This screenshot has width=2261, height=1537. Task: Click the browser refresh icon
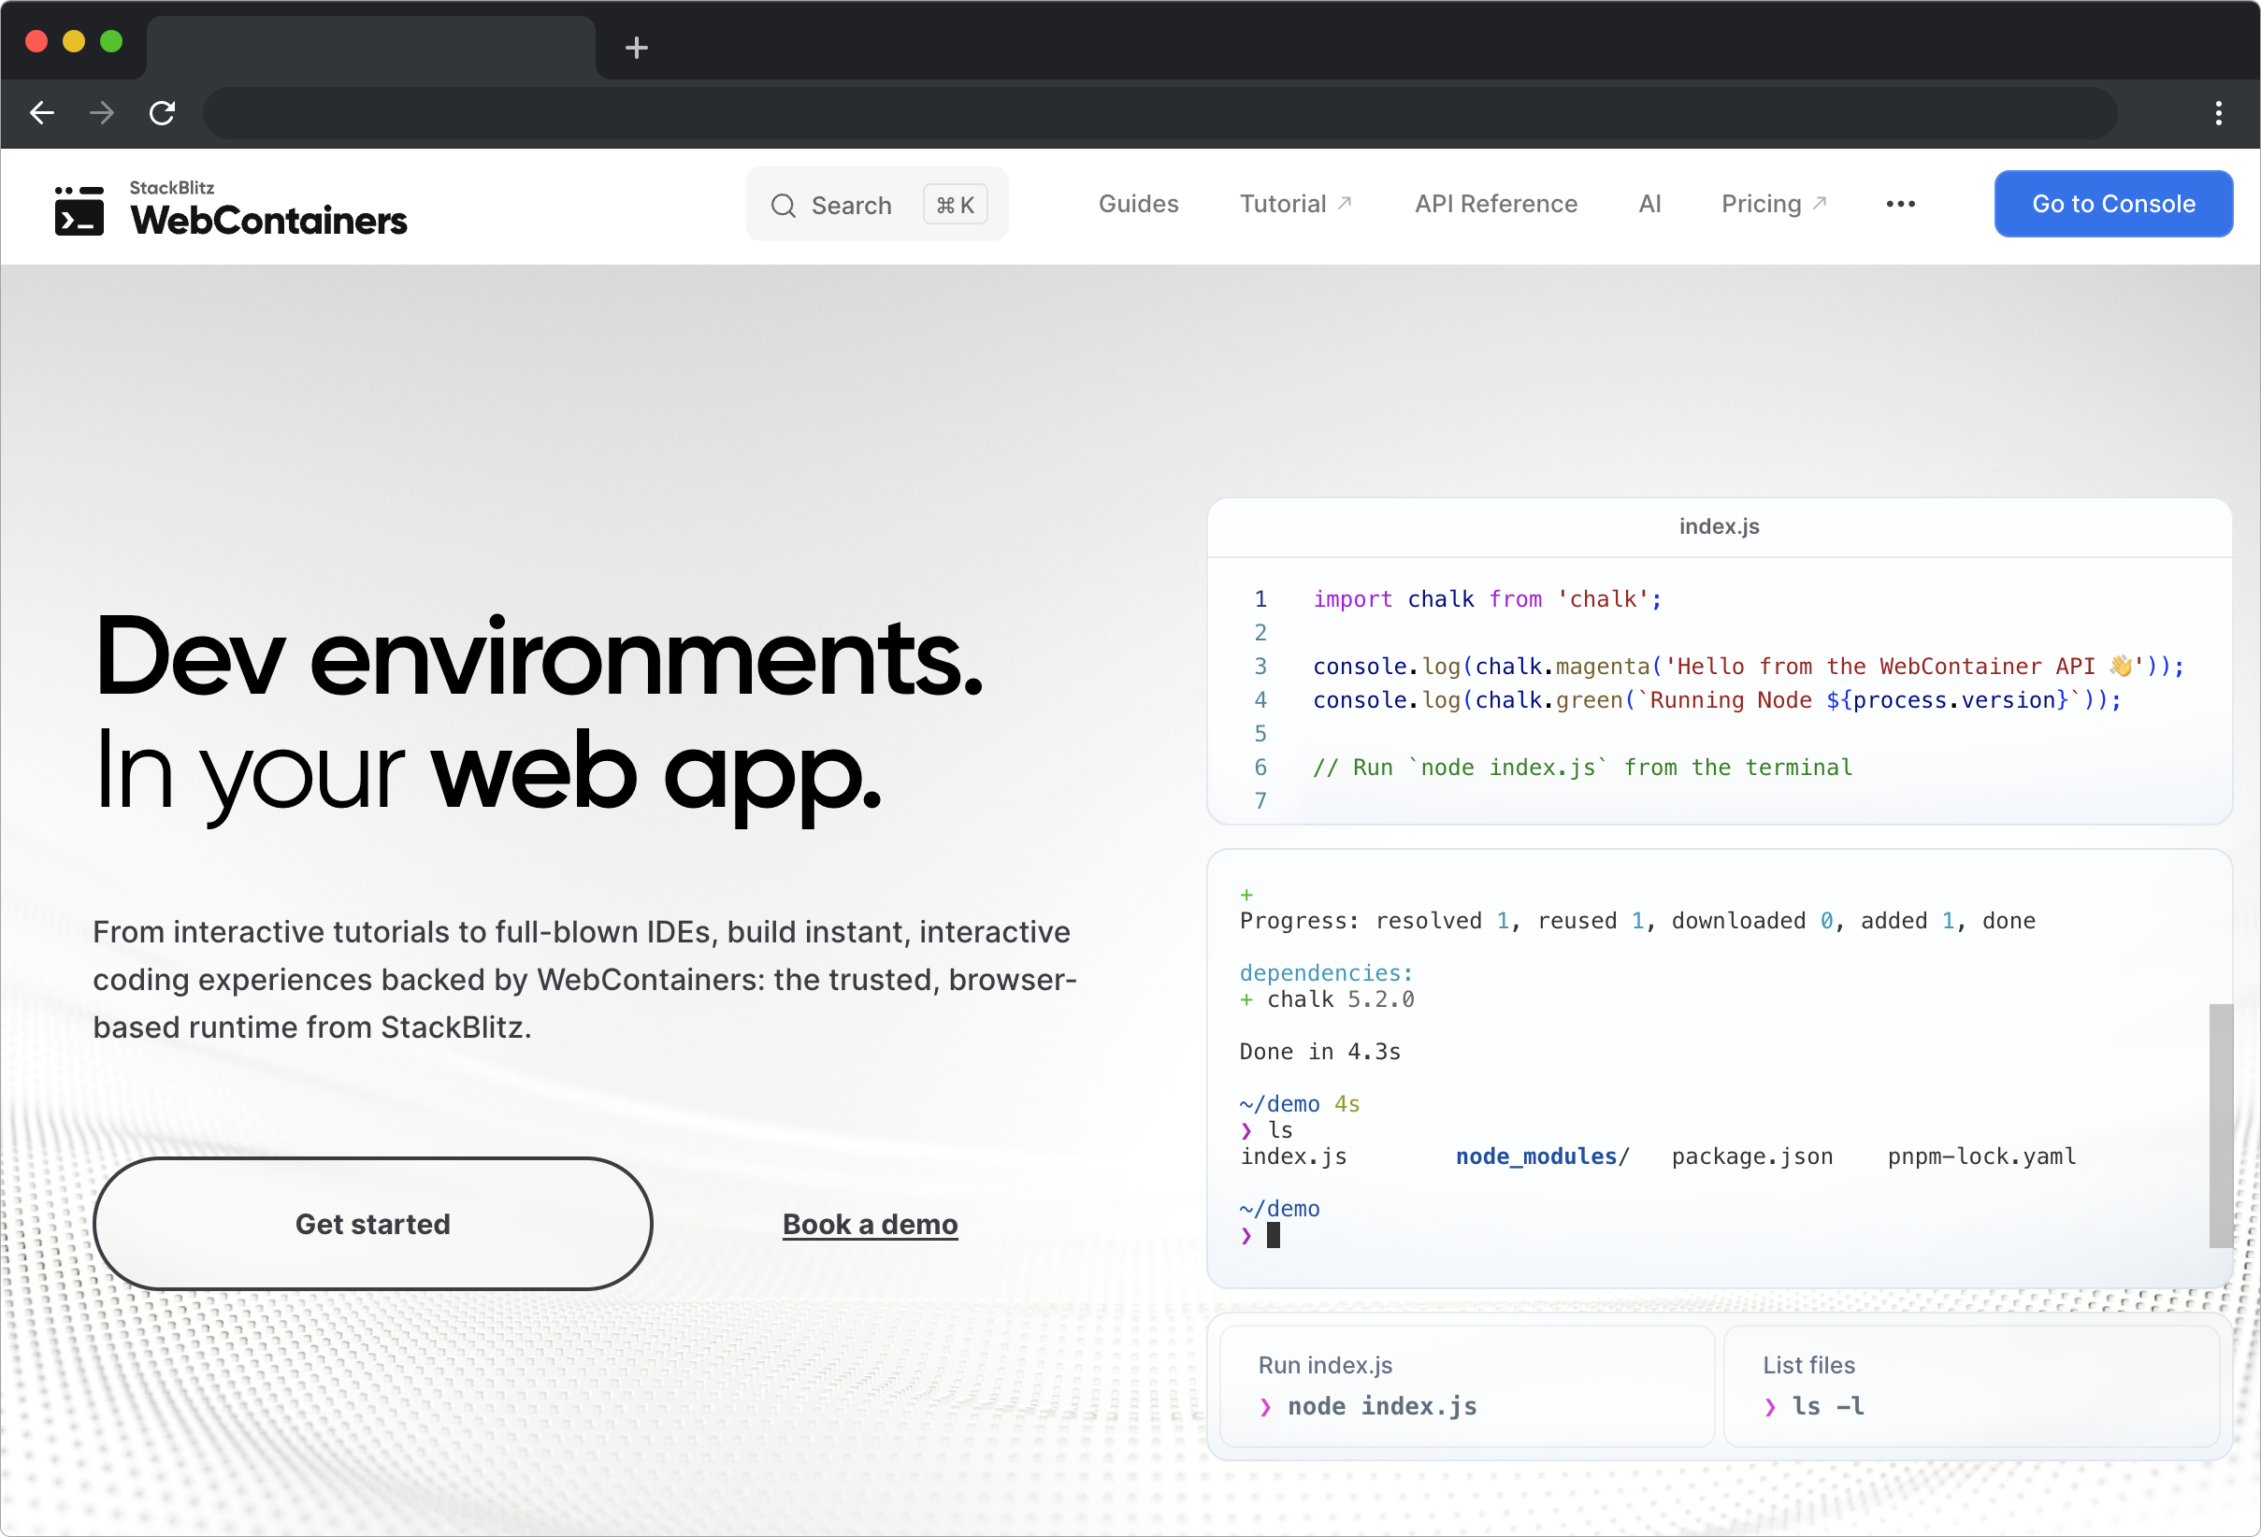pyautogui.click(x=161, y=113)
